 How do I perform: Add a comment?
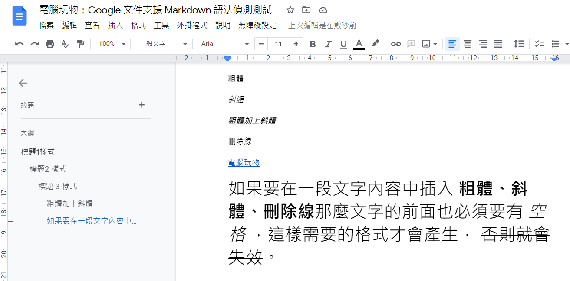click(x=411, y=44)
